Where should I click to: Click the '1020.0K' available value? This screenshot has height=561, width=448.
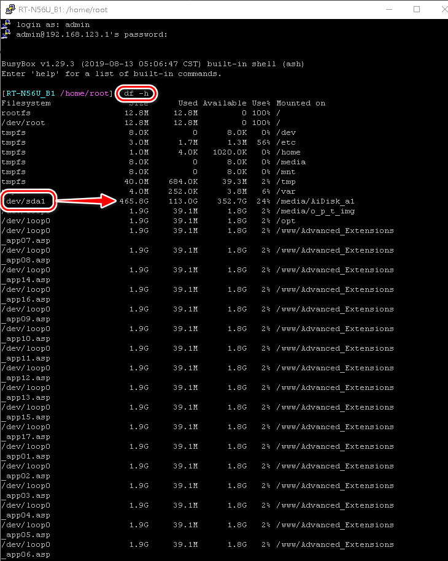pyautogui.click(x=230, y=152)
